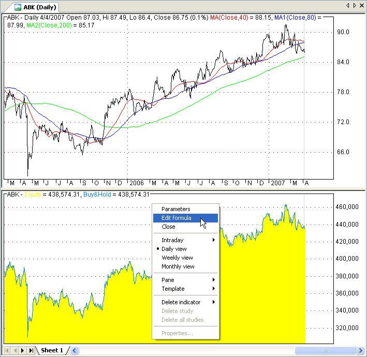
Task: Click horizontal scrollbar left arrow
Action: 75,351
